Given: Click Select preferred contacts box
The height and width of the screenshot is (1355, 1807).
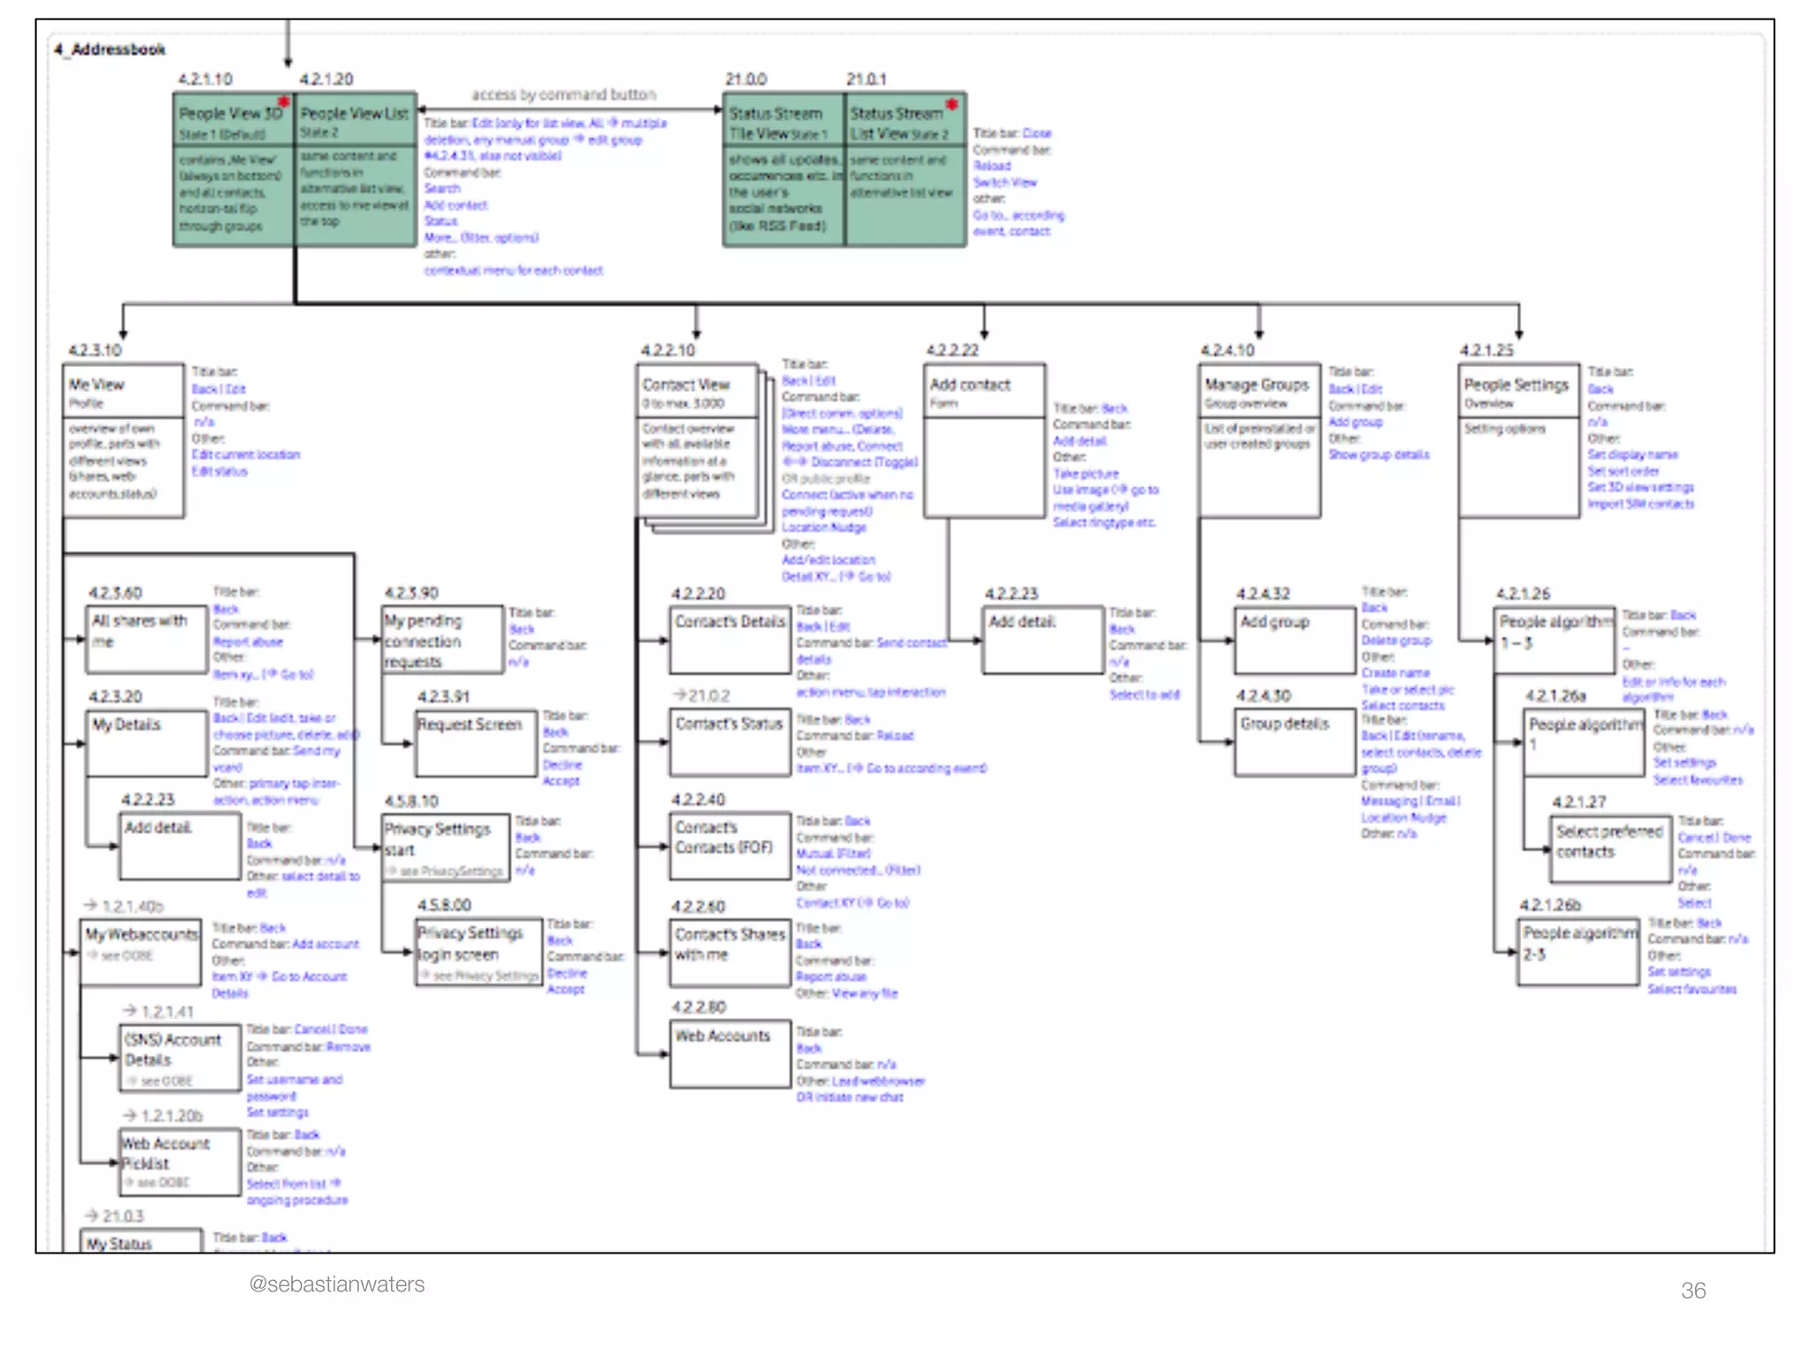Looking at the screenshot, I should 1610,849.
